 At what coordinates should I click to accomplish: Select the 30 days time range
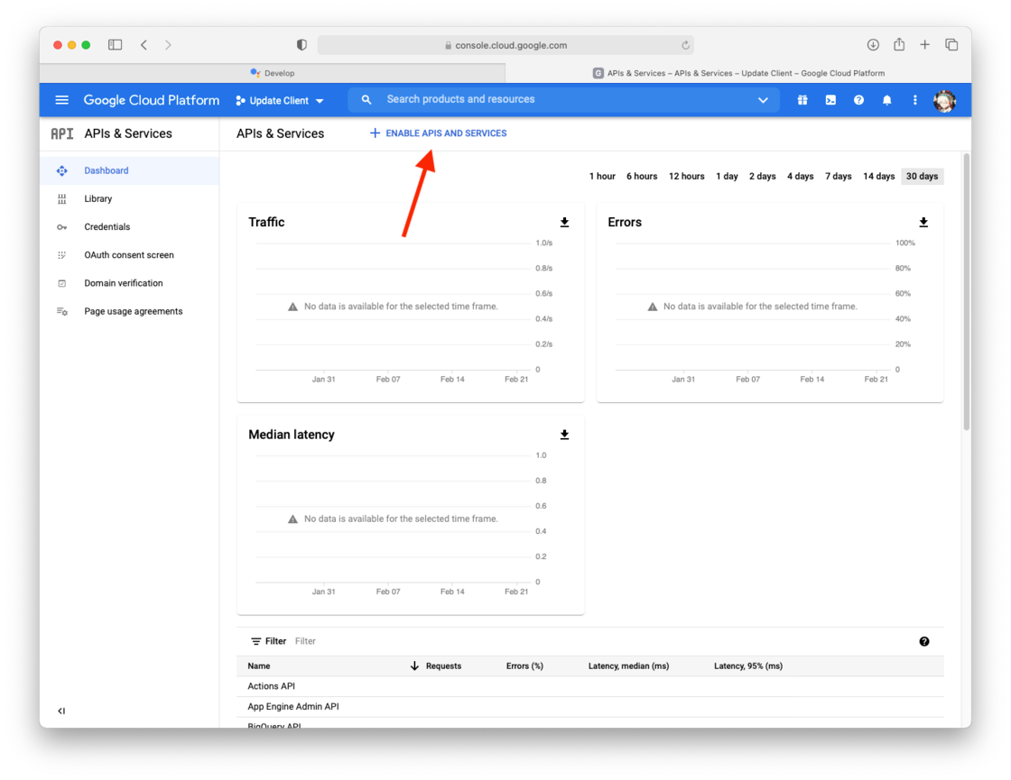(922, 177)
